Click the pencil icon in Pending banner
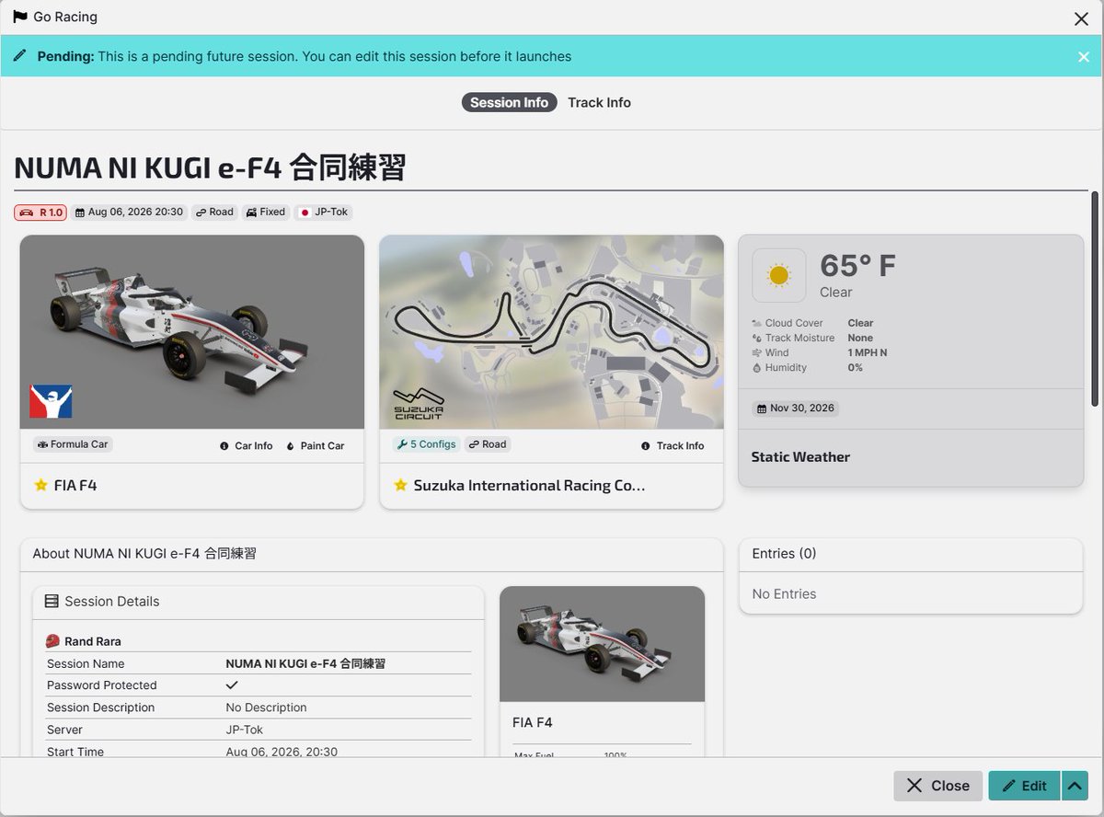This screenshot has height=817, width=1104. click(x=20, y=56)
